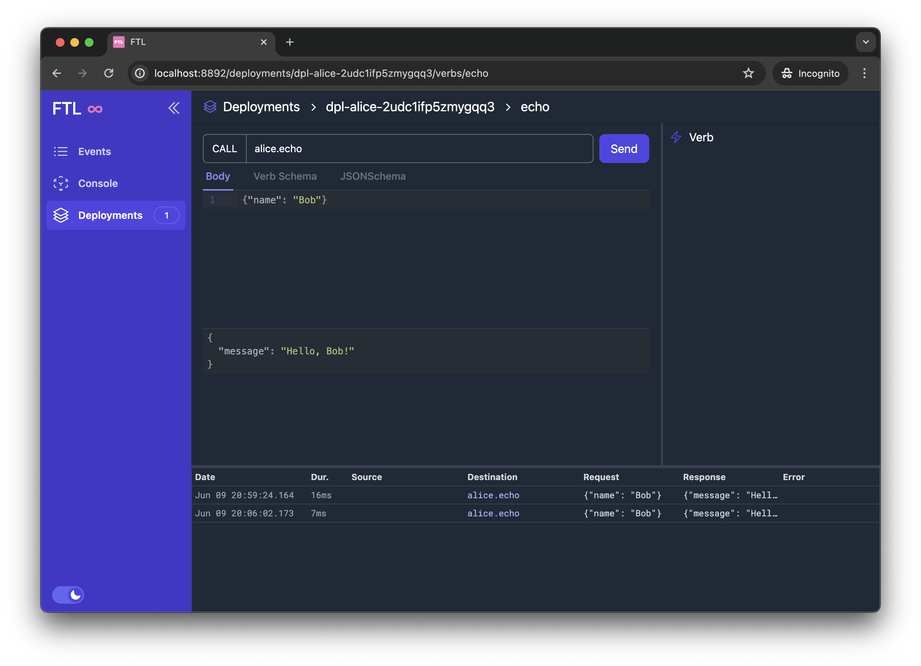The width and height of the screenshot is (921, 666).
Task: Click the Send button
Action: 624,148
